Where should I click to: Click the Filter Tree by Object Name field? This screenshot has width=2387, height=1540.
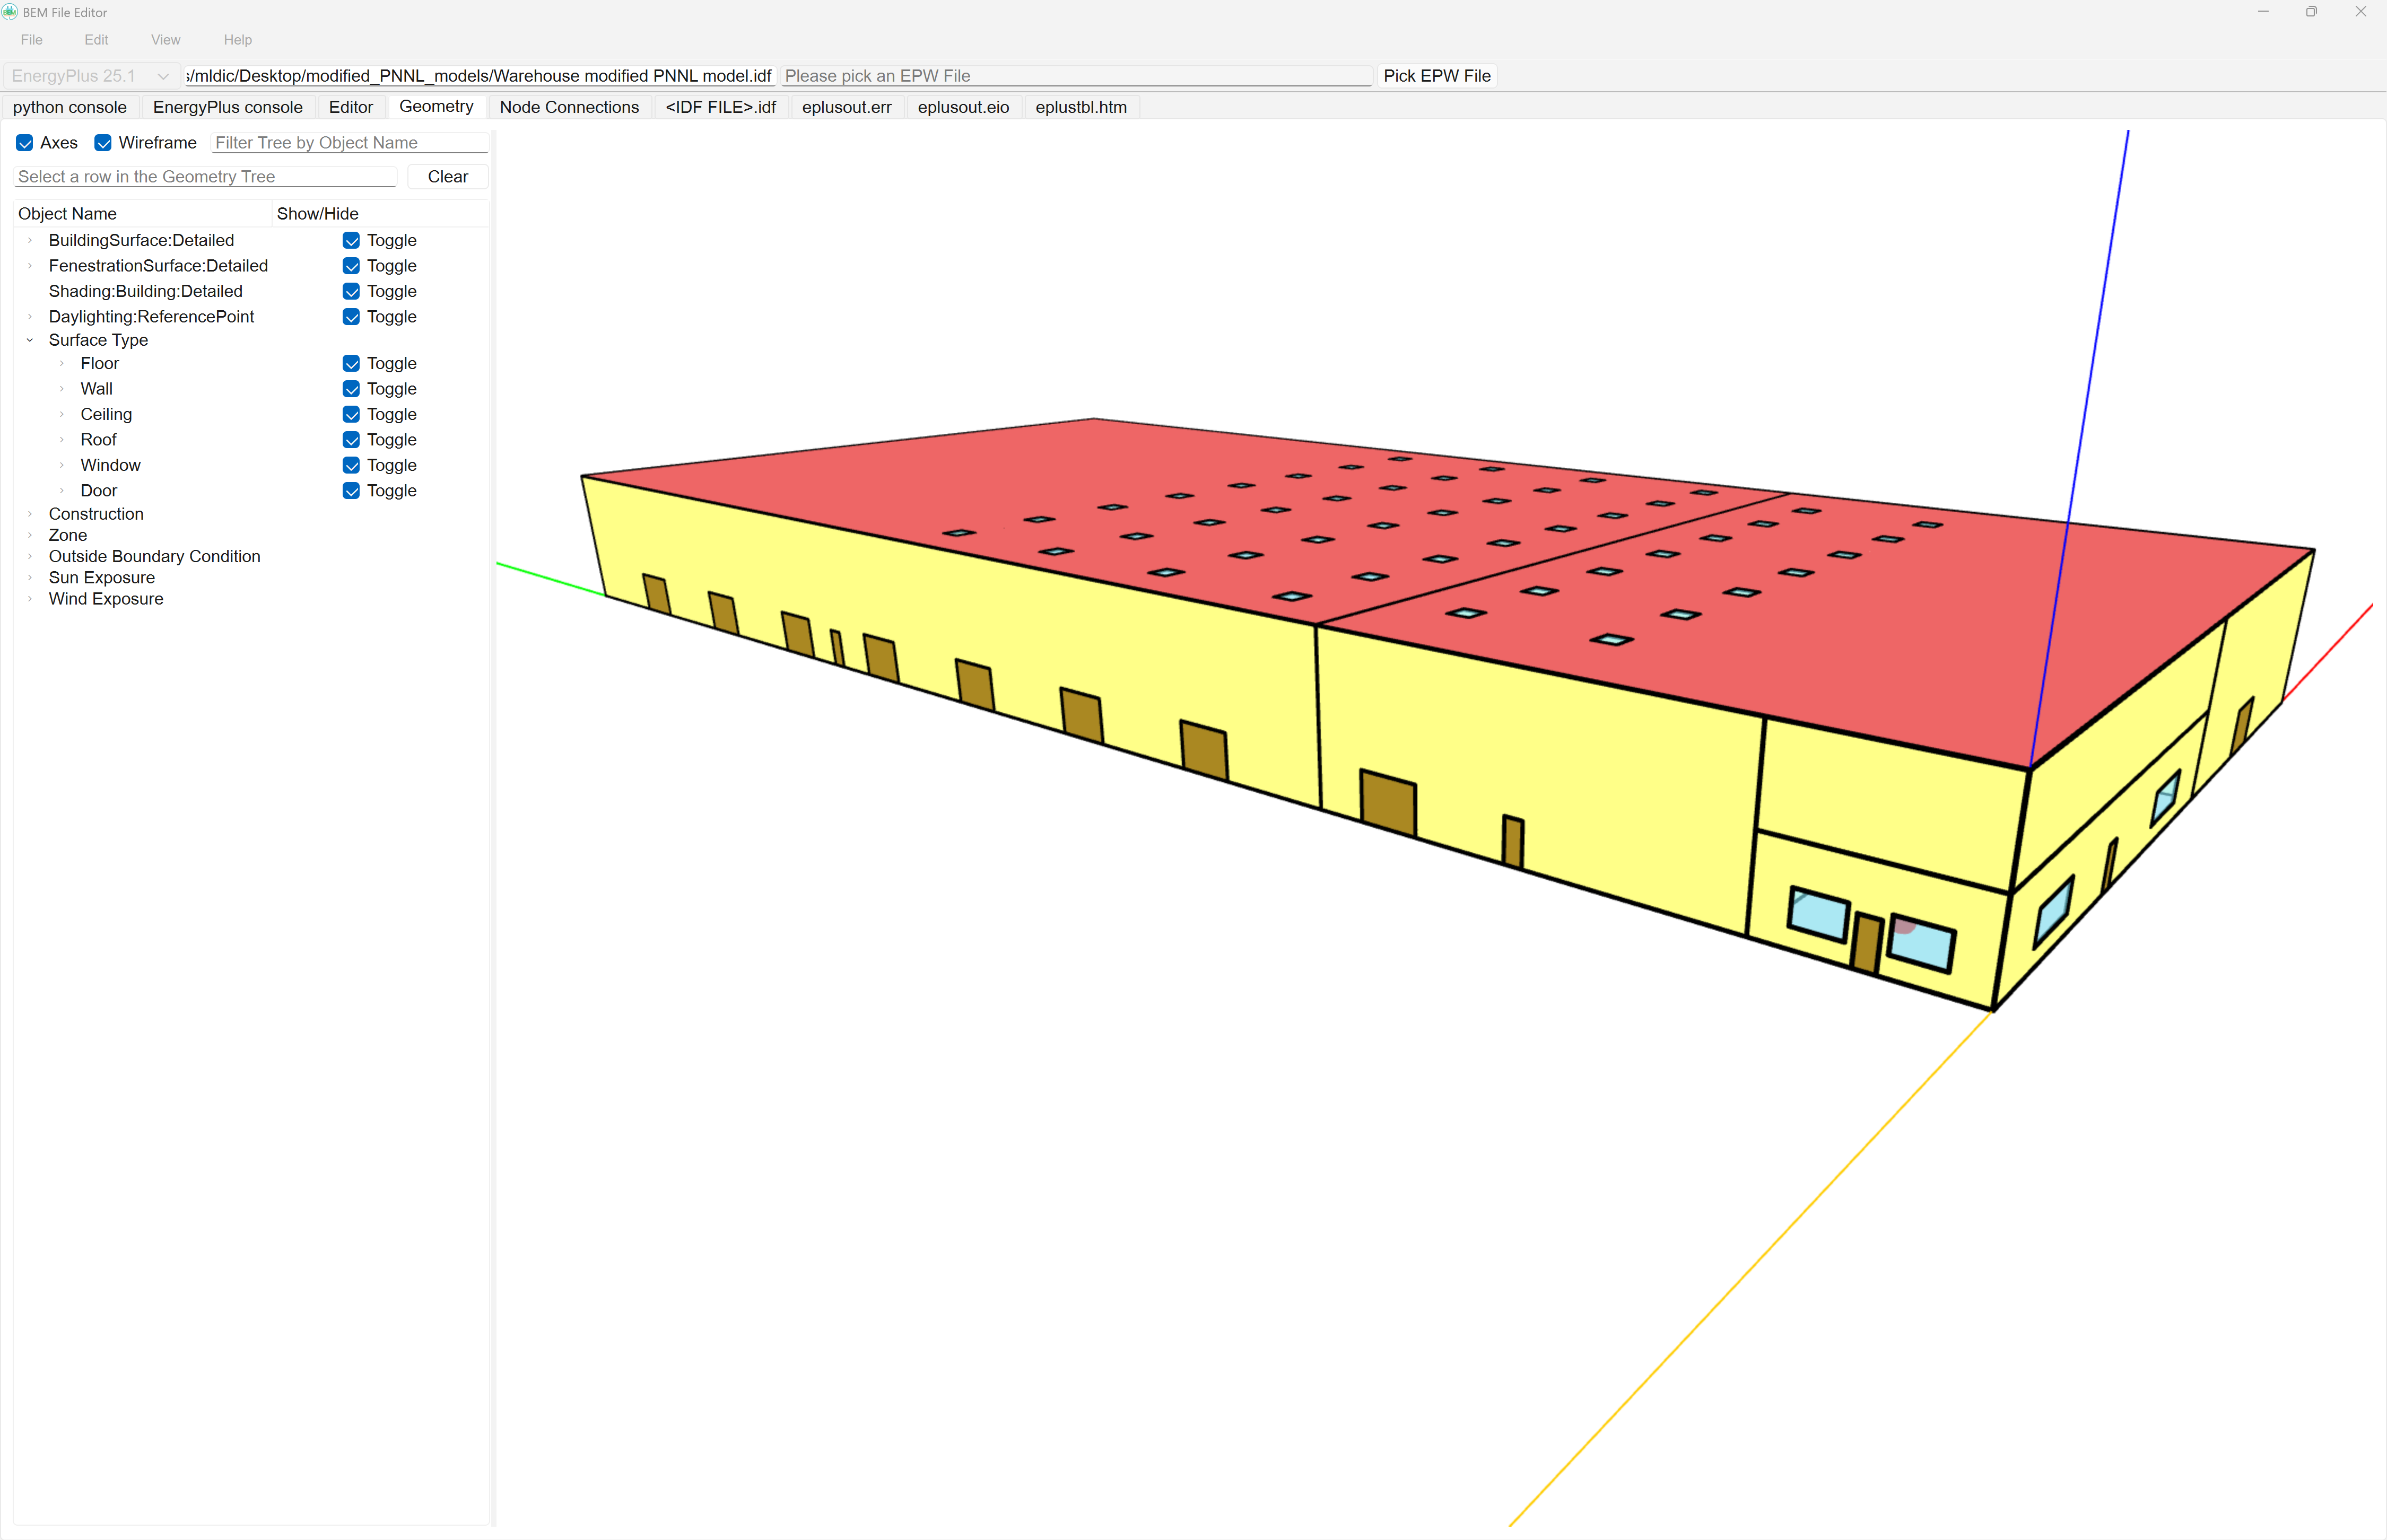point(350,143)
